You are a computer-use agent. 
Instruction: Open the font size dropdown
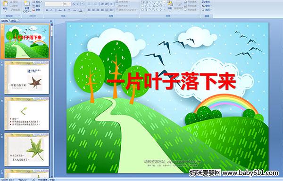point(70,4)
